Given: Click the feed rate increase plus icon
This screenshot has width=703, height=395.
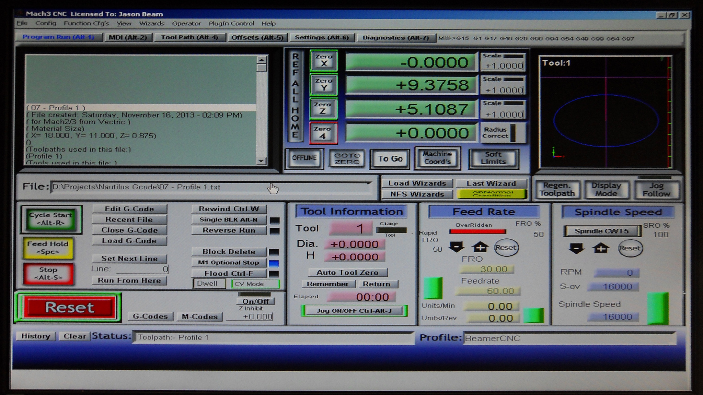Looking at the screenshot, I should point(480,247).
